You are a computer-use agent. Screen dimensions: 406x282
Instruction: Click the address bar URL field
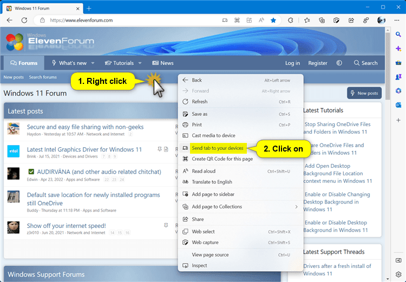(129, 20)
